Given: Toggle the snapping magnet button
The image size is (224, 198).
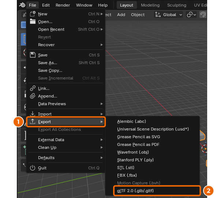Looking at the screenshot, I should (203, 15).
